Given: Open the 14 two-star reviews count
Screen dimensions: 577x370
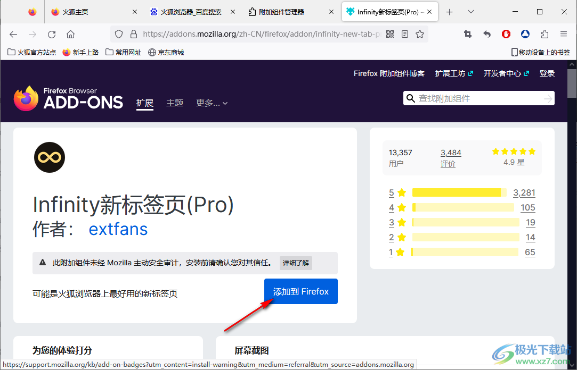Looking at the screenshot, I should coord(530,237).
